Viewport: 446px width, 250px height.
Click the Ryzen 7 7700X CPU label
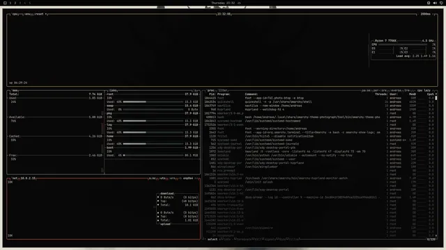point(385,41)
